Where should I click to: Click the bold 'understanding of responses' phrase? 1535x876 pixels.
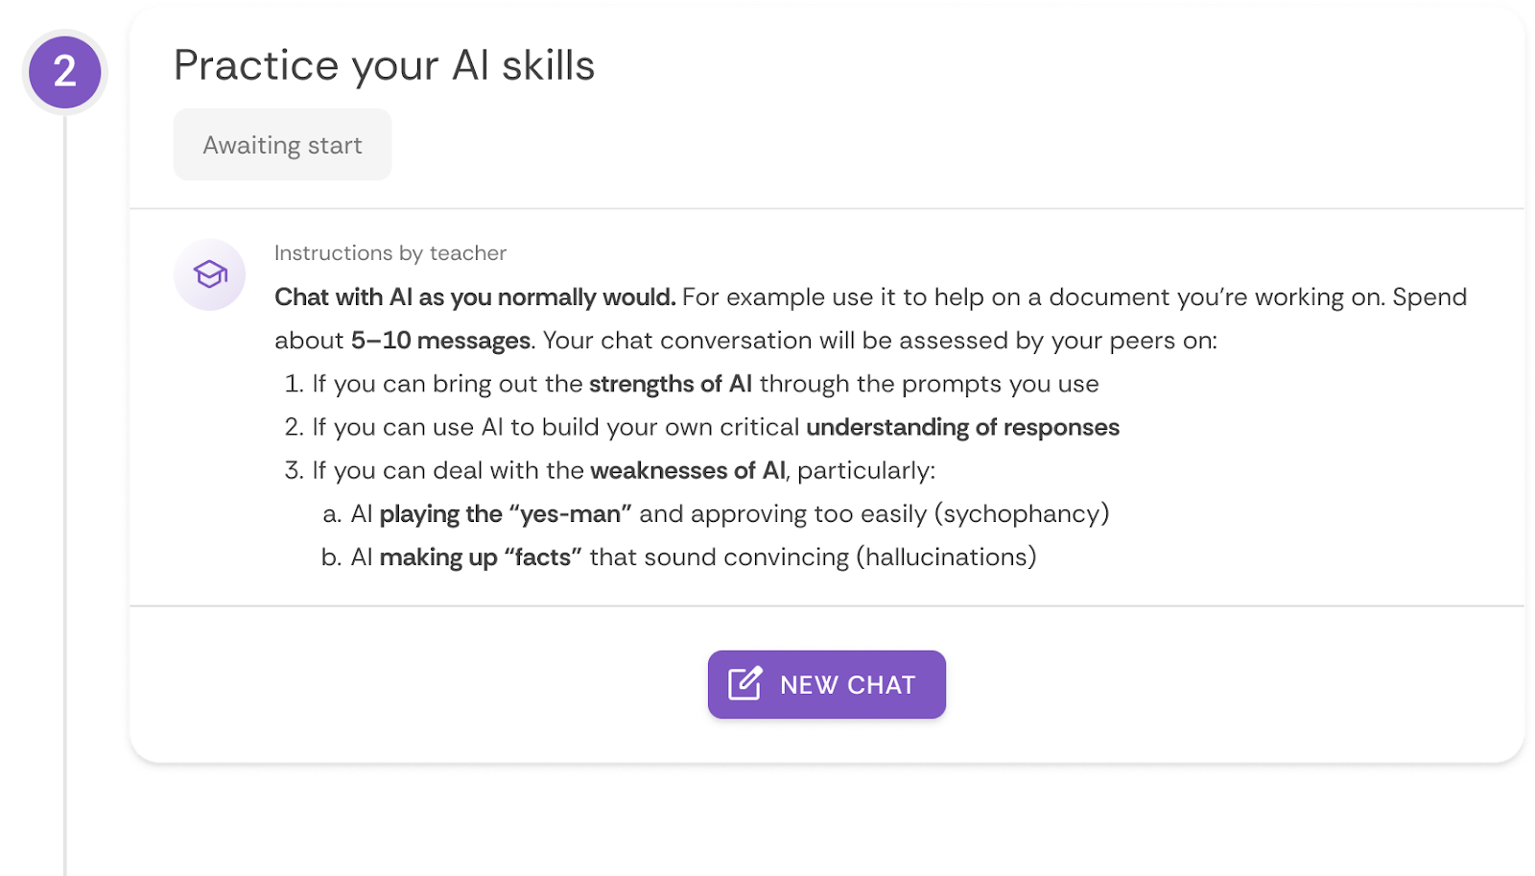(962, 427)
